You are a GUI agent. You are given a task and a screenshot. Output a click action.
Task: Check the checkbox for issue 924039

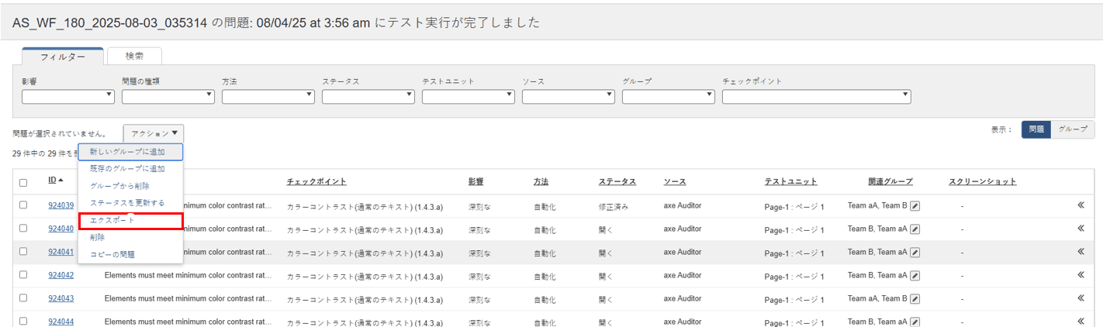pos(23,205)
